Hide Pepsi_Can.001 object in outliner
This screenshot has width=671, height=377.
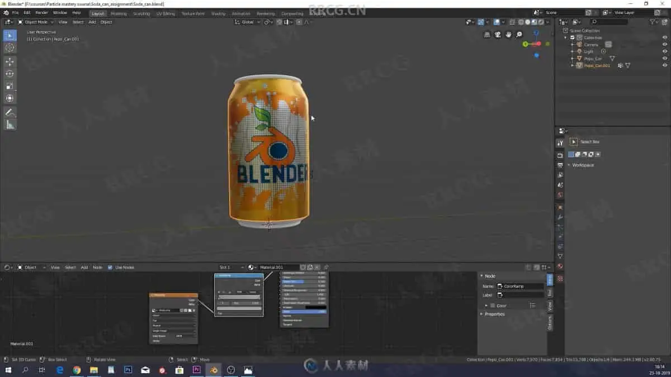665,65
